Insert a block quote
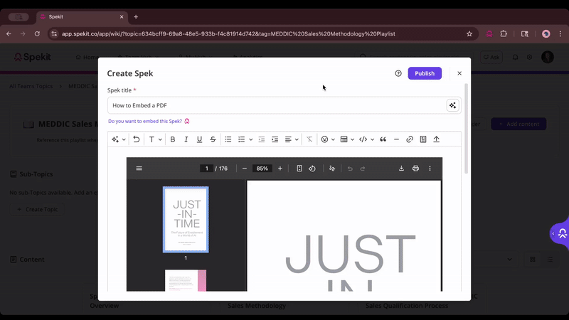This screenshot has height=320, width=569. click(383, 139)
